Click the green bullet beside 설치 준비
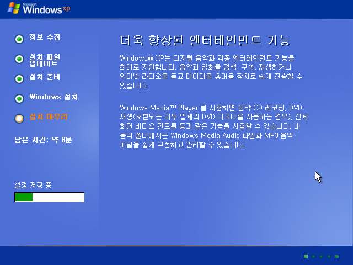 point(19,79)
